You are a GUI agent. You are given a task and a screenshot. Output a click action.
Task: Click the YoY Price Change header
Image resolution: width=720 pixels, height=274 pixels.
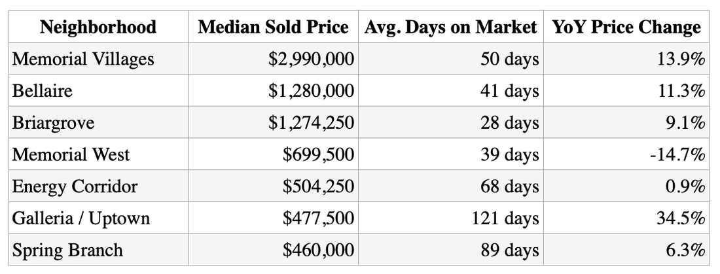point(626,27)
